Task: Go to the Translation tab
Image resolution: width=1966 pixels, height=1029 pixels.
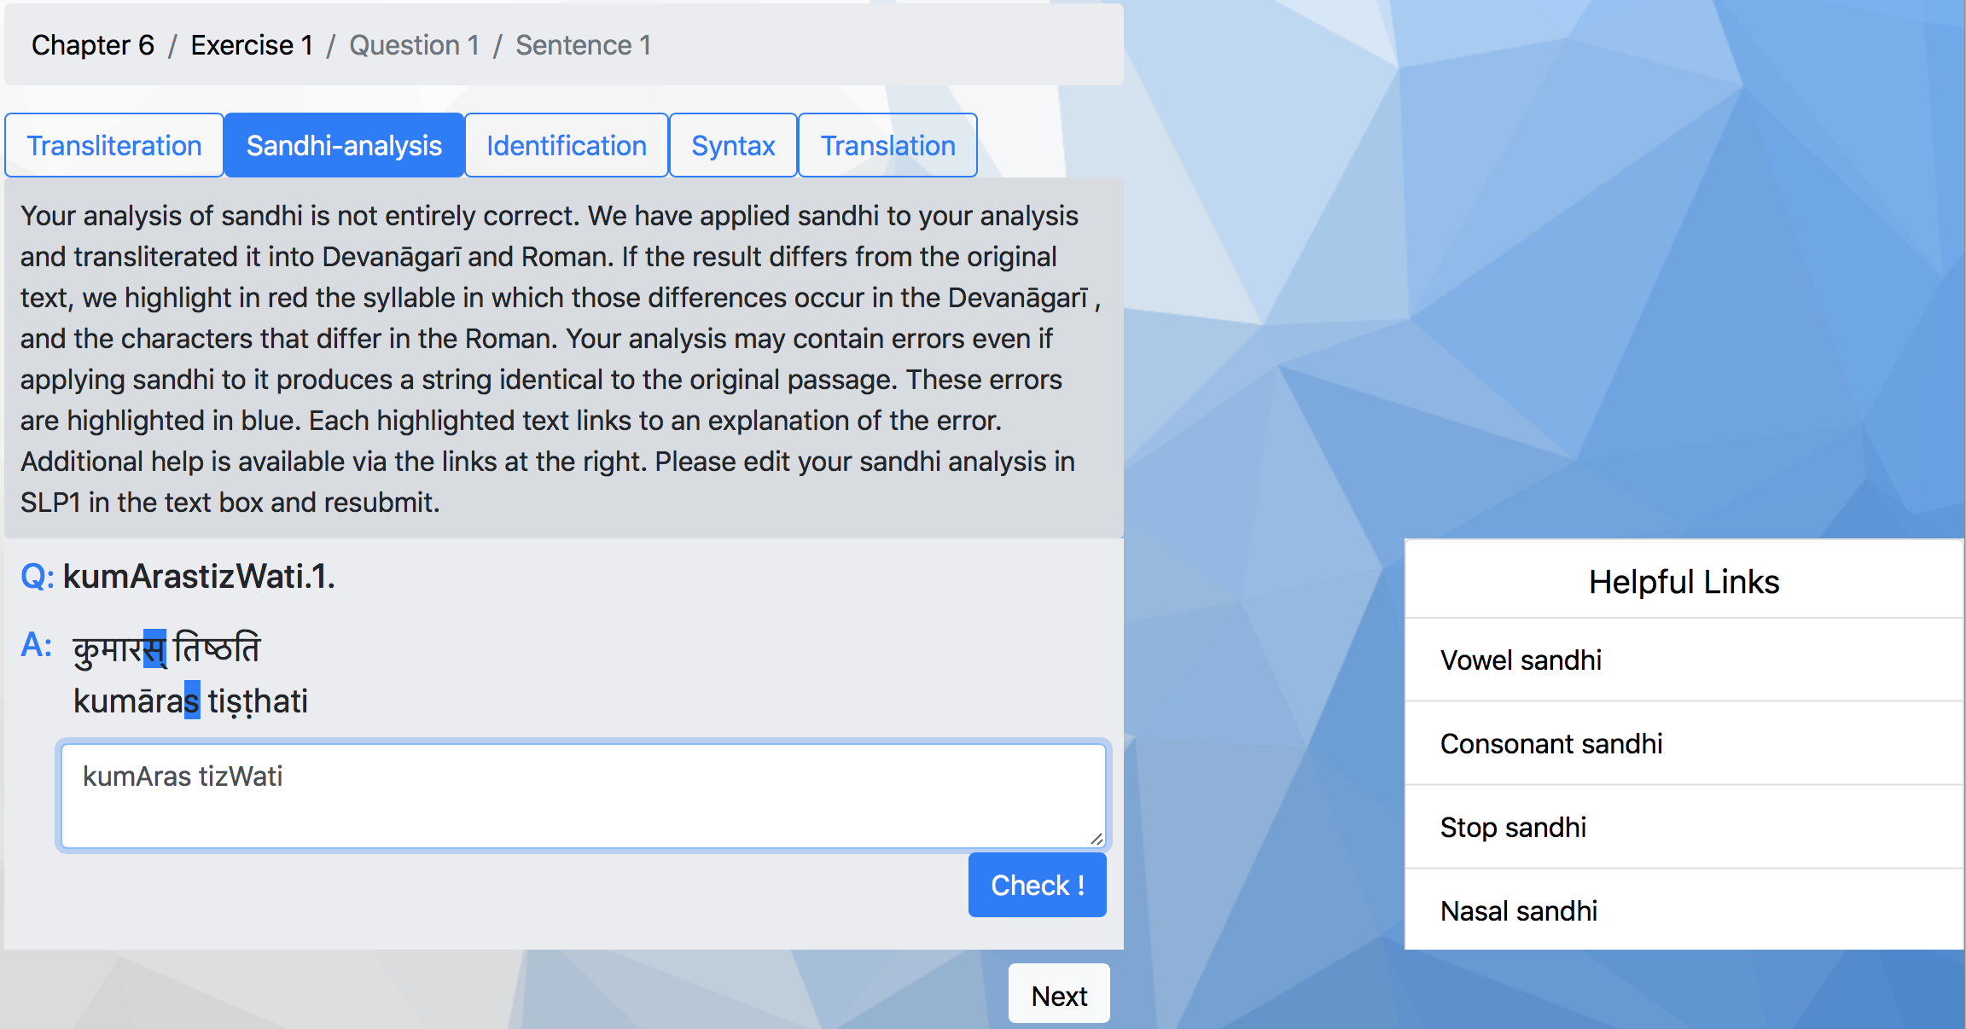Action: pos(887,146)
